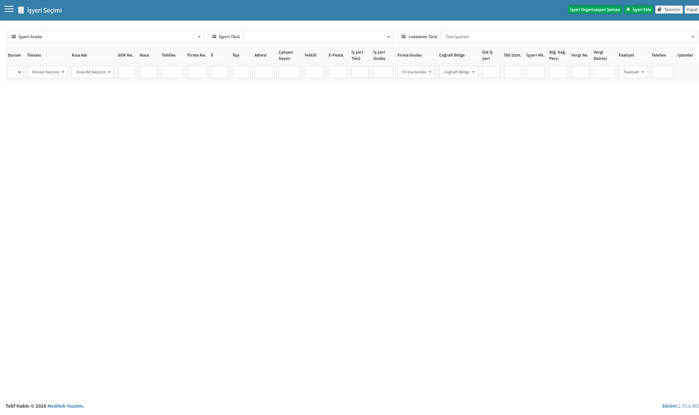Click the Kapat button
Image resolution: width=699 pixels, height=415 pixels.
[692, 10]
